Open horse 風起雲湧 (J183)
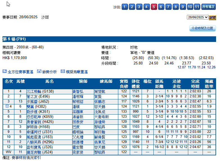 pyautogui.click(x=40, y=137)
